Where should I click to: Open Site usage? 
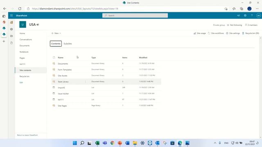point(200,33)
